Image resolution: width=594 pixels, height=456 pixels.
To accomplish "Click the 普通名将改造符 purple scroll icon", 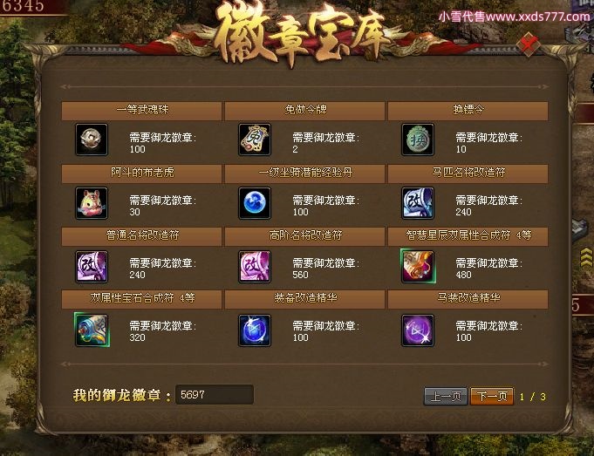I will click(x=92, y=266).
